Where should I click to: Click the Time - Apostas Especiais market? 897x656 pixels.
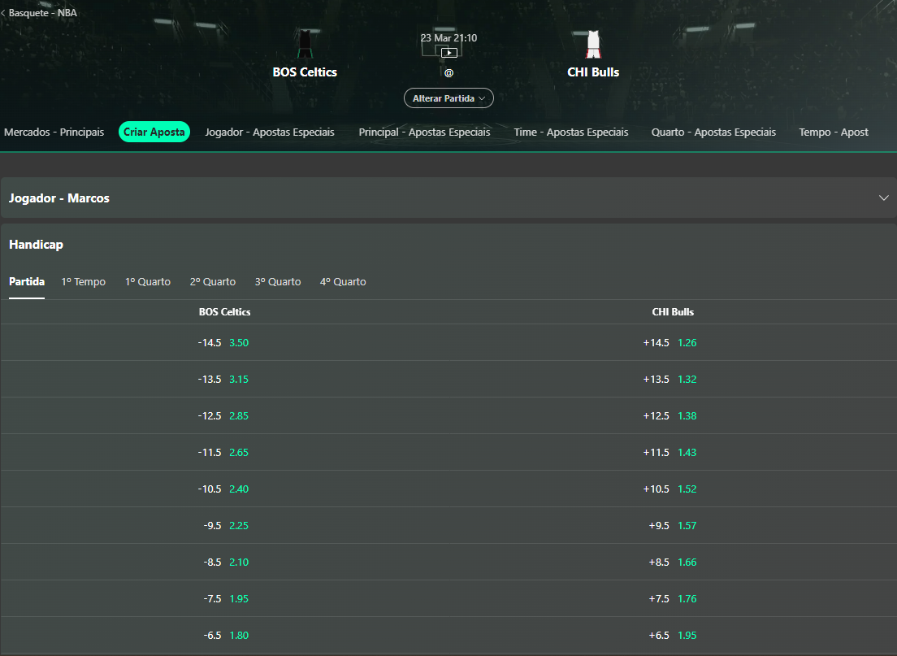pos(570,132)
